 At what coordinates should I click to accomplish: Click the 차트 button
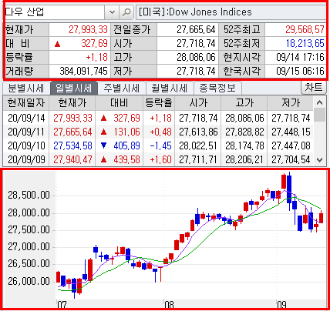coord(313,88)
